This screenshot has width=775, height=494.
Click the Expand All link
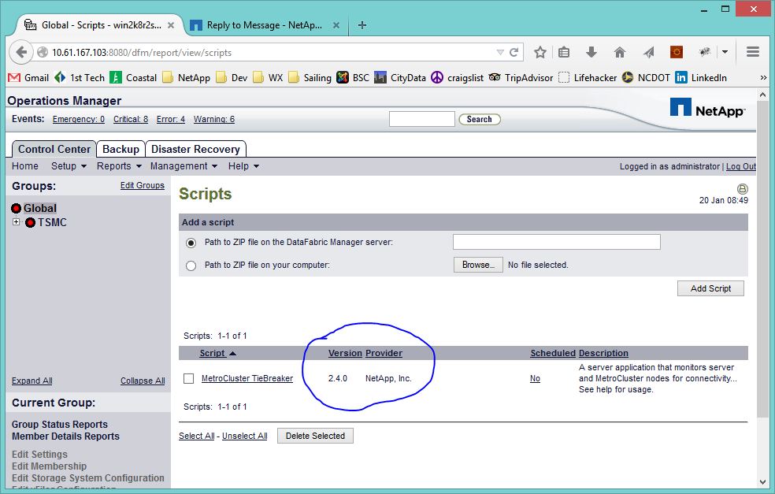[x=32, y=381]
